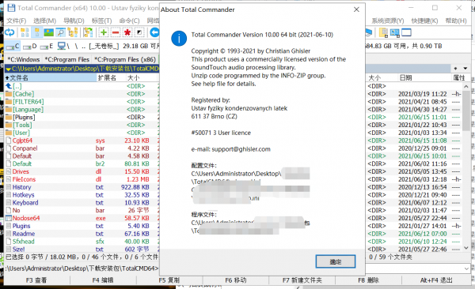The height and width of the screenshot is (289, 475).
Task: Open the quick view magnifier icon
Action: pos(61,32)
